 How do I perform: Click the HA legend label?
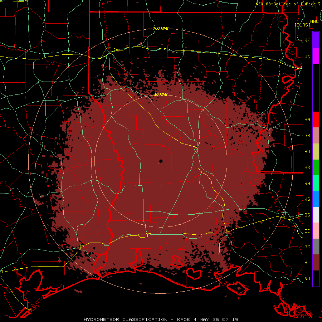point(307,119)
